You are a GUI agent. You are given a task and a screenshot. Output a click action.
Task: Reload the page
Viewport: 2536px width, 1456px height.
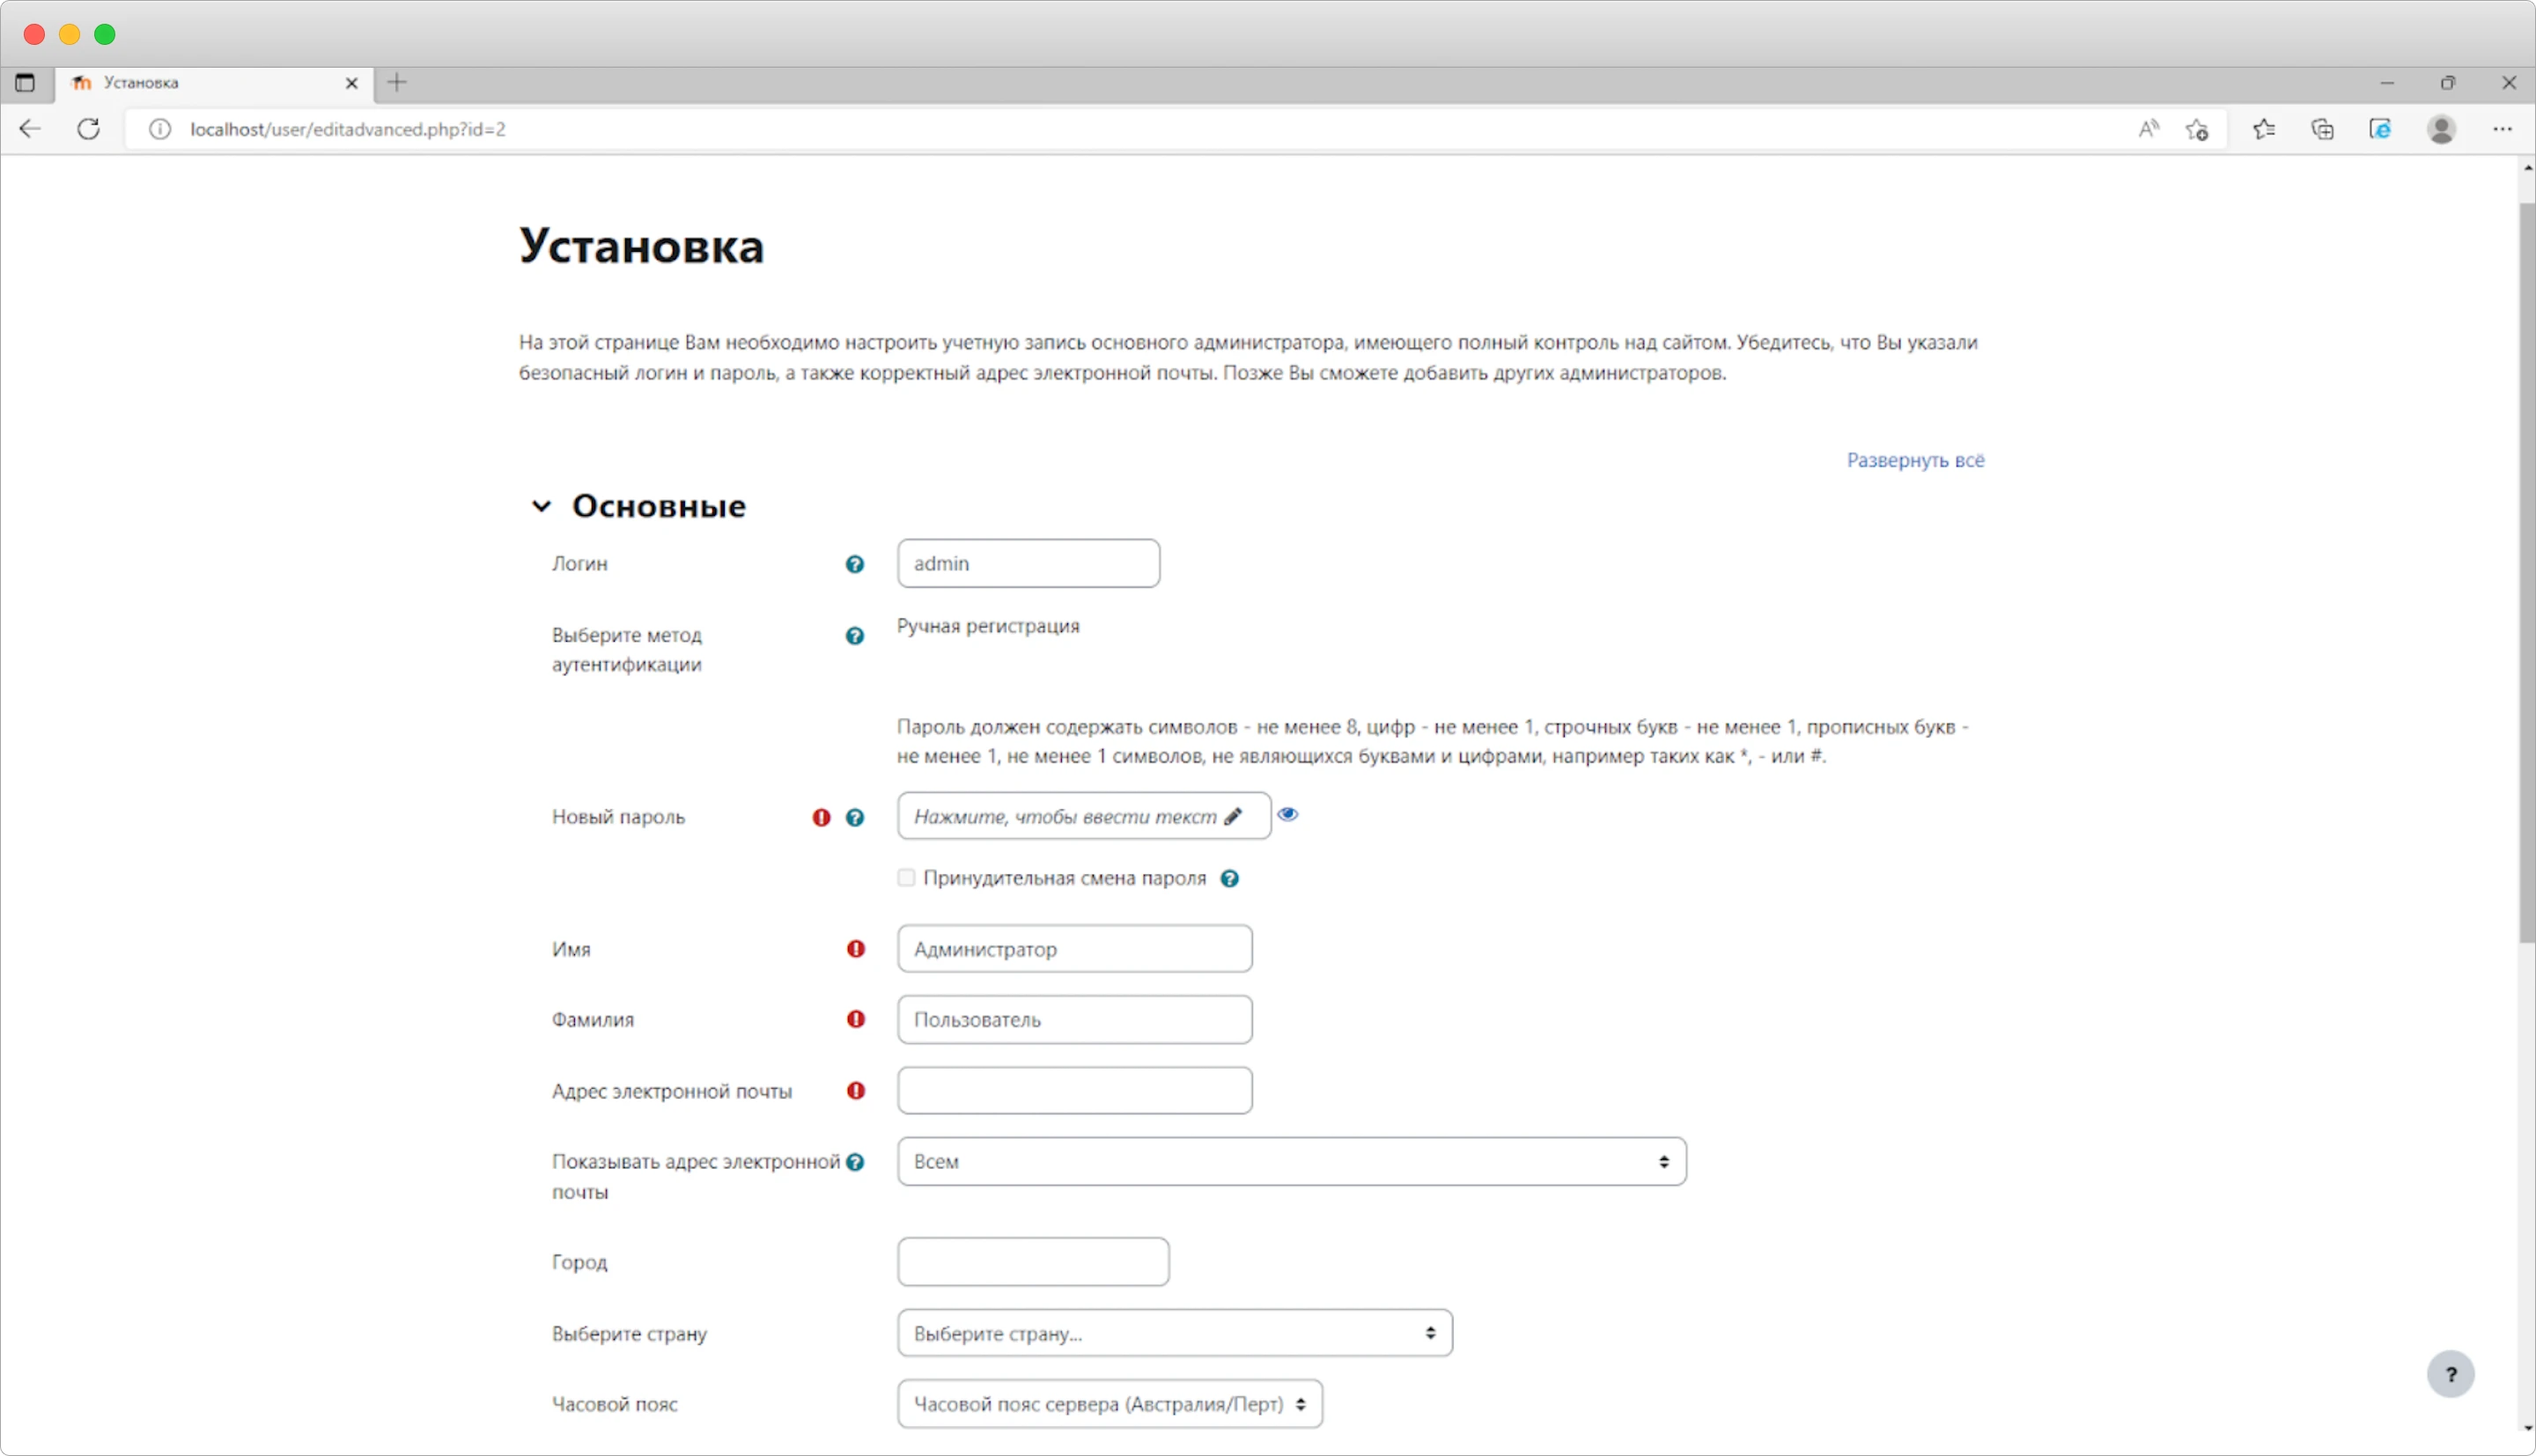[88, 128]
